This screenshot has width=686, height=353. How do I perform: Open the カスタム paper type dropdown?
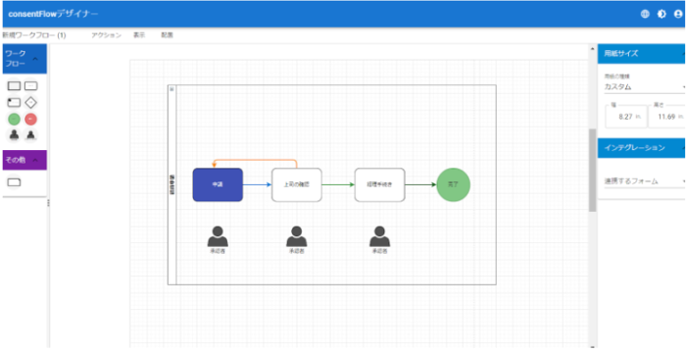(644, 86)
